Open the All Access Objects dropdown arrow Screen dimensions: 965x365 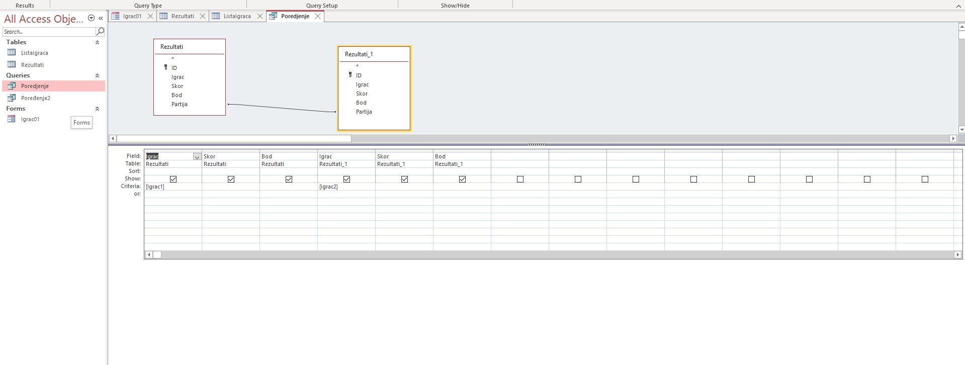(x=91, y=18)
